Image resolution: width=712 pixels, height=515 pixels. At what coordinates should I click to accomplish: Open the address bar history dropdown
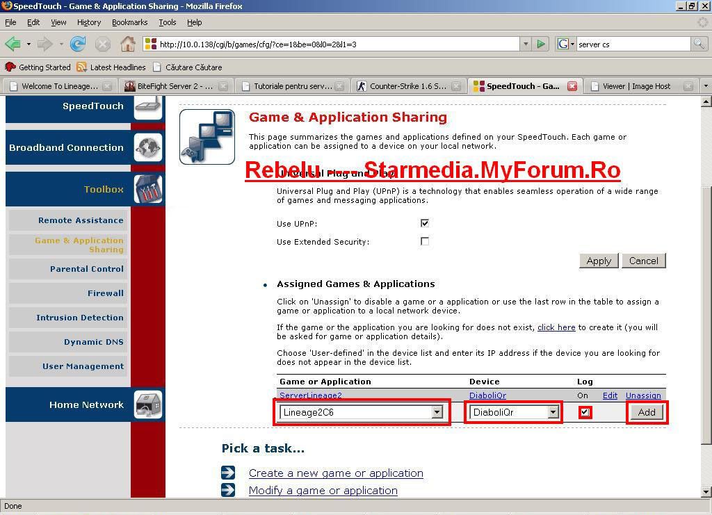click(526, 44)
